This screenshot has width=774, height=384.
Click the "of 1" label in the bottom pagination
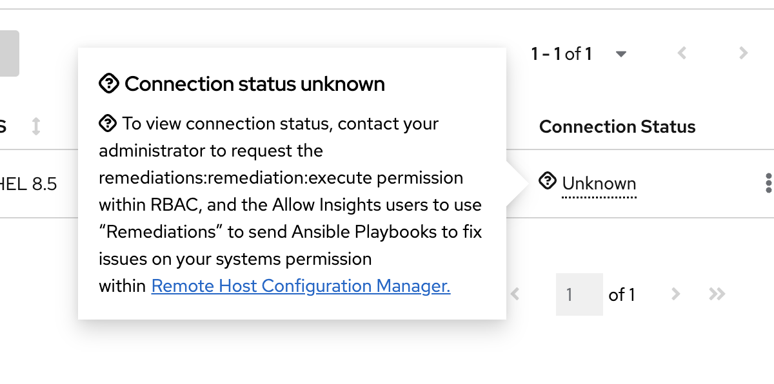coord(622,295)
